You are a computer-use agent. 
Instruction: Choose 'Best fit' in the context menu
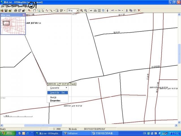[x=57, y=97]
